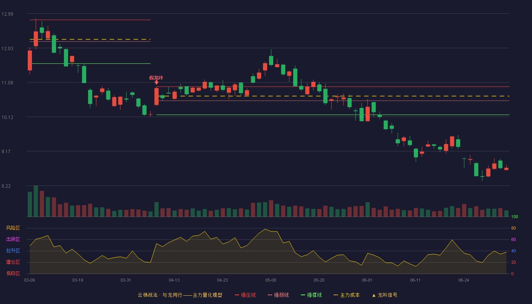Click the 06-11 date label
Image resolution: width=532 pixels, height=304 pixels.
pos(415,280)
